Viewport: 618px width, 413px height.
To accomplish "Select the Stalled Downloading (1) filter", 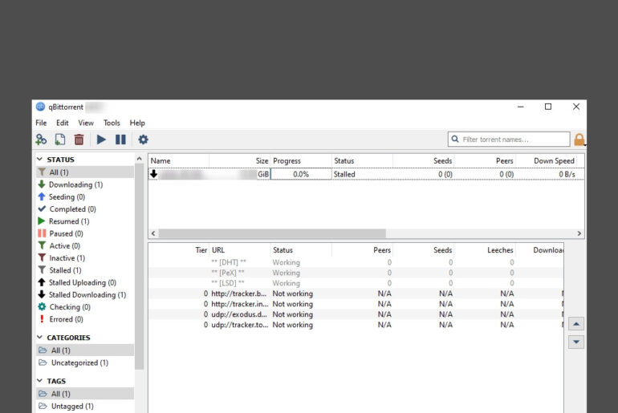I will [85, 294].
